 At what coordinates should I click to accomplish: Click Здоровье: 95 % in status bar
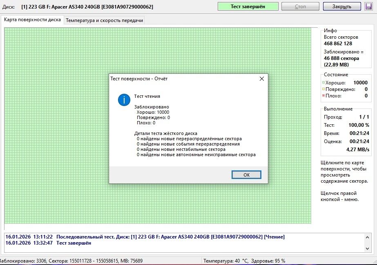pos(268,261)
